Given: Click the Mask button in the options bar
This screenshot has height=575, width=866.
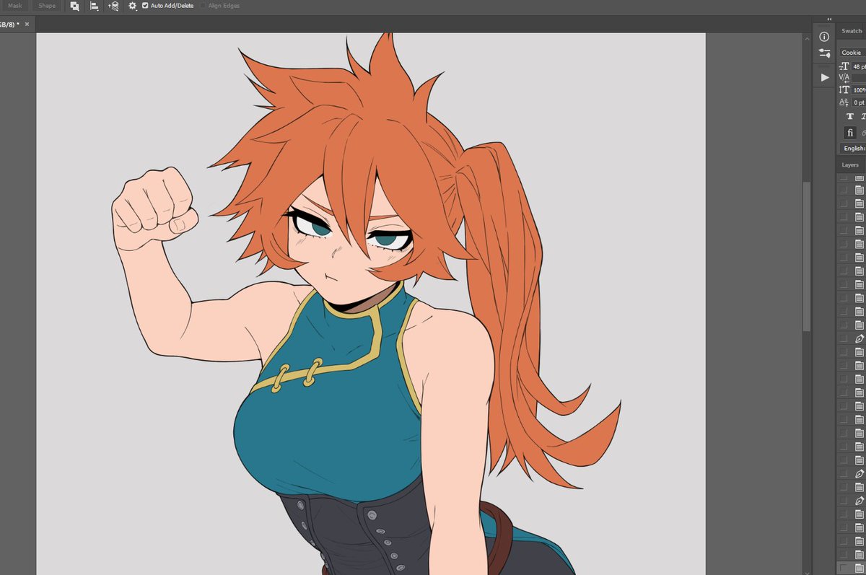Looking at the screenshot, I should coord(14,5).
